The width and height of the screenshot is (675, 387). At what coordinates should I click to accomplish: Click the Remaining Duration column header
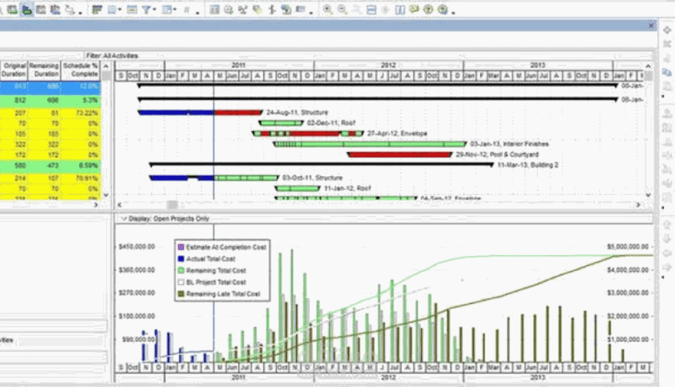pyautogui.click(x=44, y=70)
